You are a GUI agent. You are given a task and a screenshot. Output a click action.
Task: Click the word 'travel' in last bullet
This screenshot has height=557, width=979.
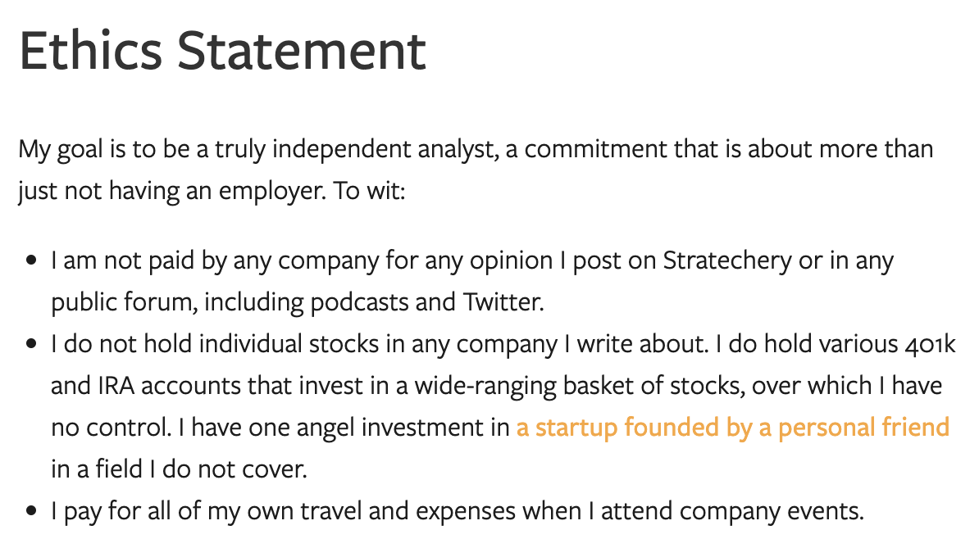tap(331, 511)
